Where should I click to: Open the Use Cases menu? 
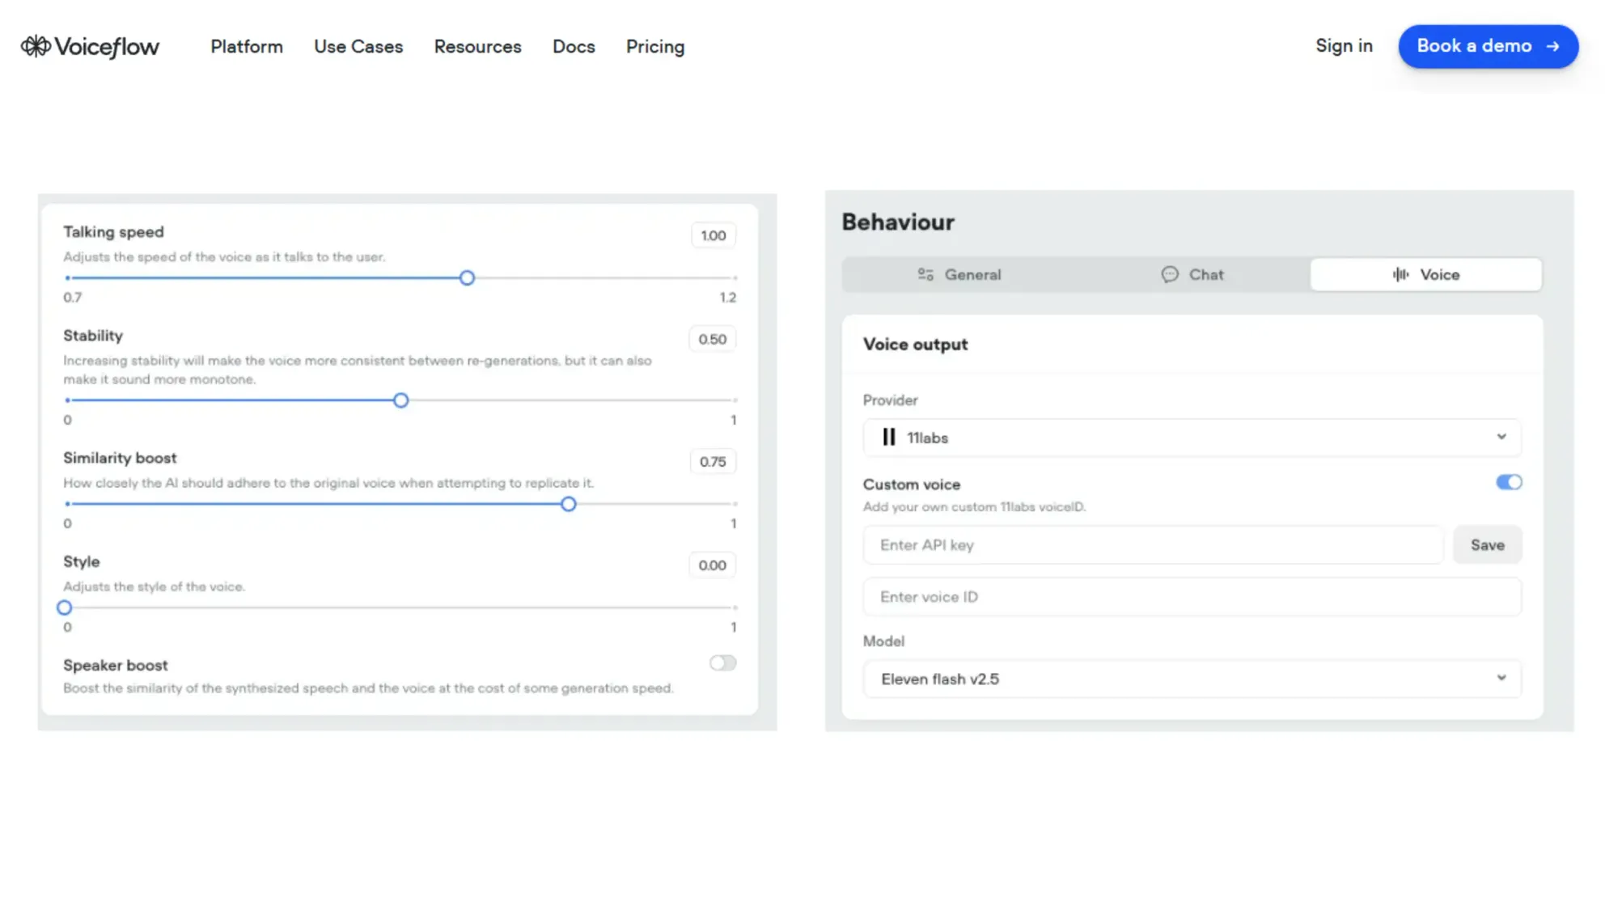point(358,46)
